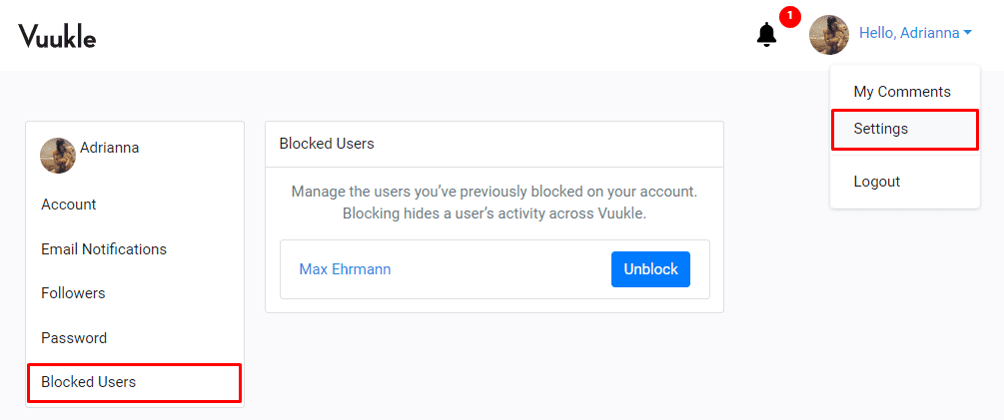Open the Followers section
Viewport: 1004px width, 420px height.
[x=73, y=293]
